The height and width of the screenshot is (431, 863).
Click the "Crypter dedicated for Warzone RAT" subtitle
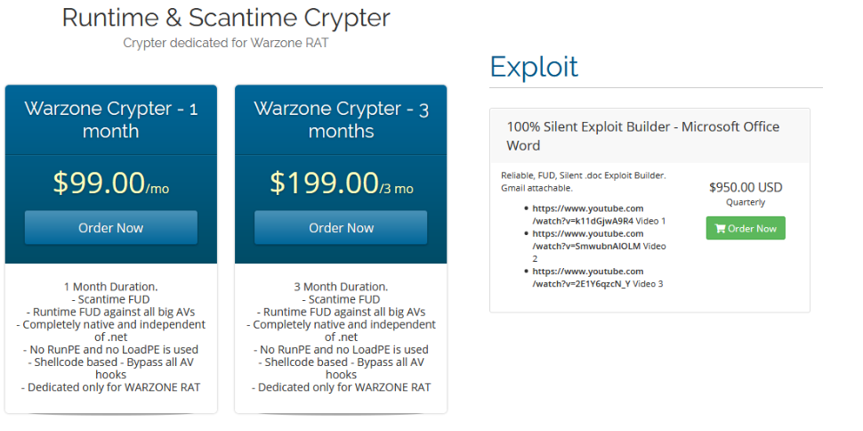pos(226,42)
